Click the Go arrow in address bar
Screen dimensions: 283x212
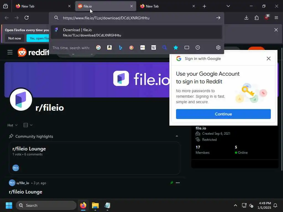click(x=218, y=18)
